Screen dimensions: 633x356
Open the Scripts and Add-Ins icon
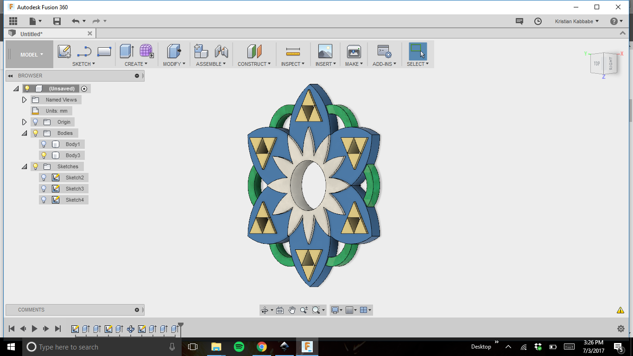(384, 51)
